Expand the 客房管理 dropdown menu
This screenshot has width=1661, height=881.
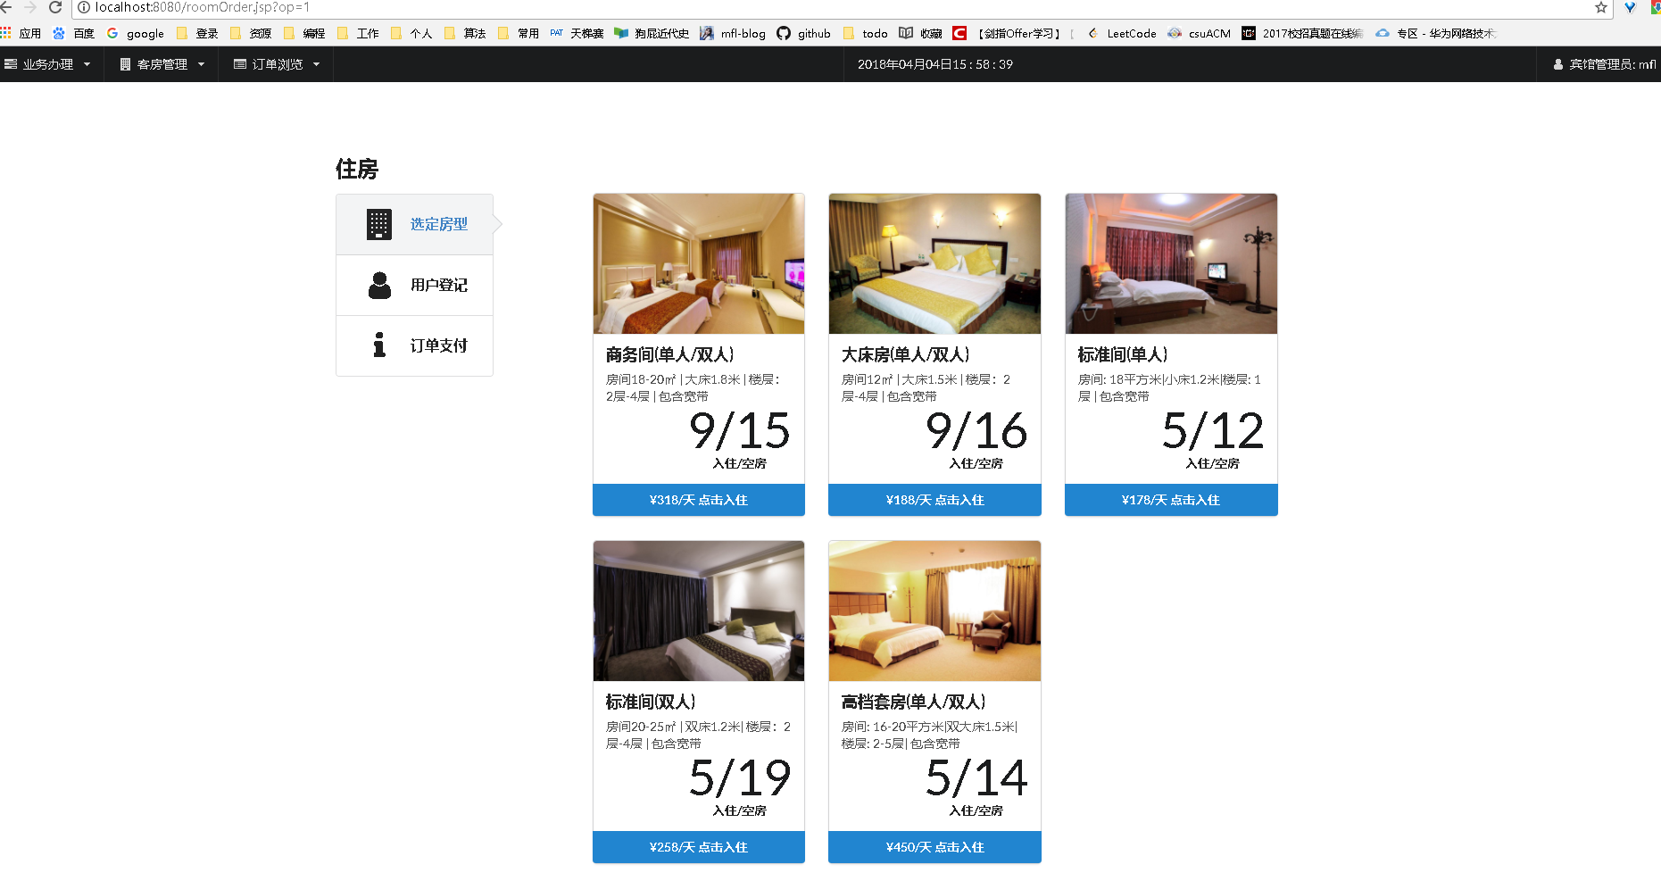coord(162,64)
